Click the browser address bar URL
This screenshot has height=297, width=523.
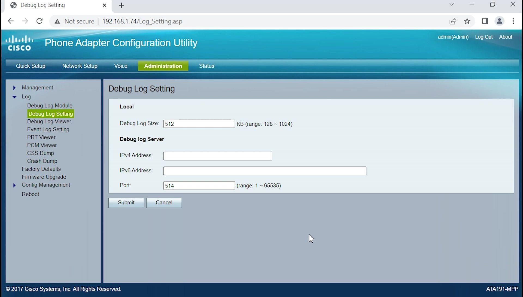pyautogui.click(x=142, y=21)
